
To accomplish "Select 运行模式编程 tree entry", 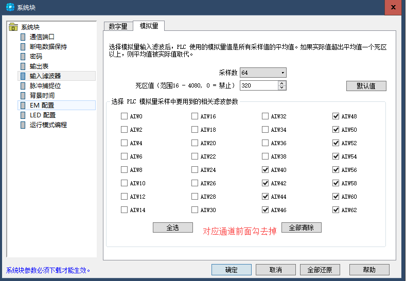I will point(48,125).
